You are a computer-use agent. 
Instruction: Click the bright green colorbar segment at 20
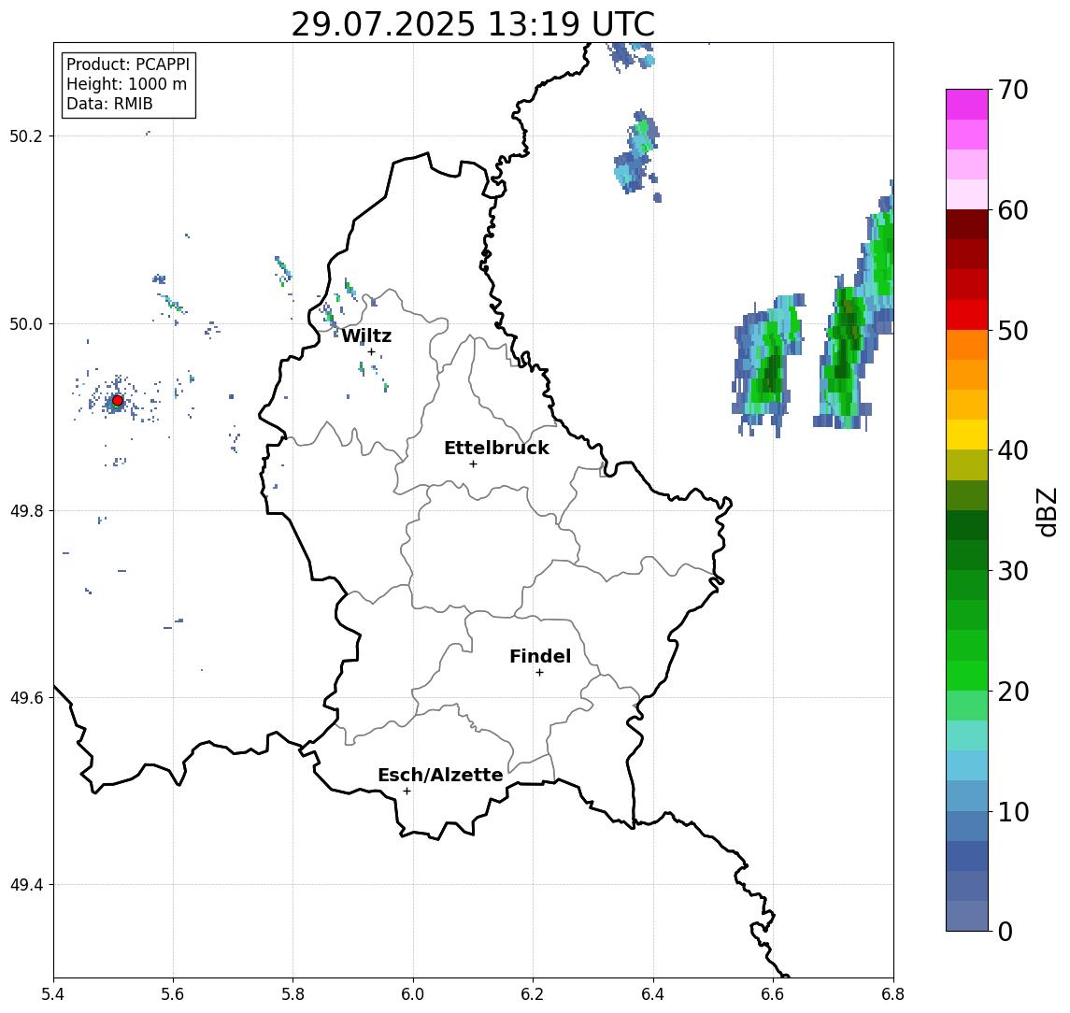(967, 675)
